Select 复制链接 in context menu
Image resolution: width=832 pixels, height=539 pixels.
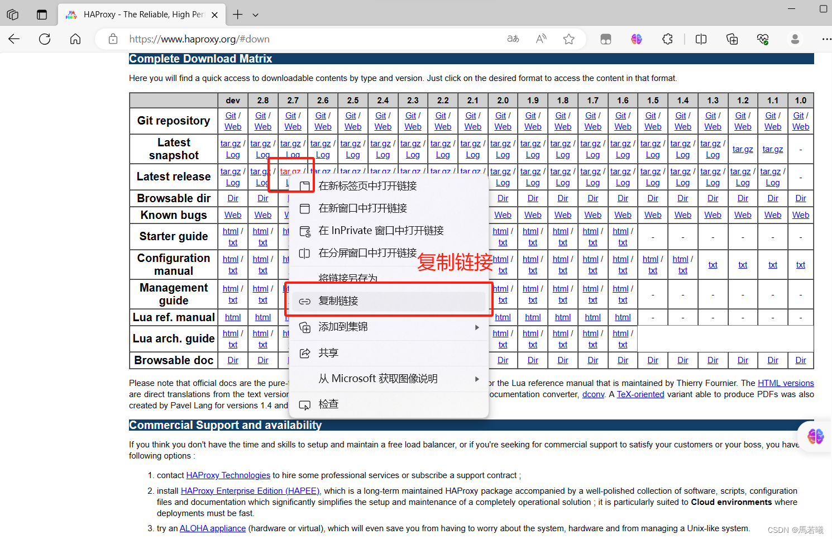pyautogui.click(x=389, y=301)
